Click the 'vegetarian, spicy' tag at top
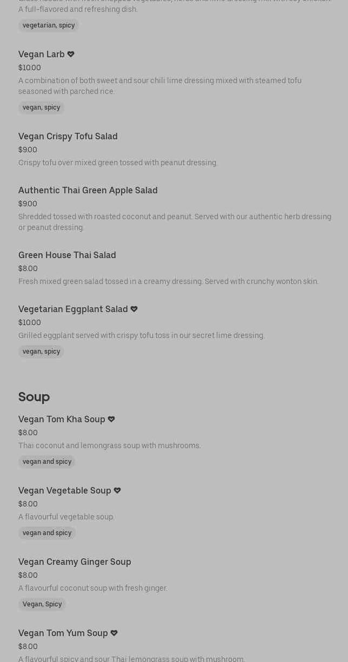Viewport: 348px width, 662px height. [x=49, y=25]
